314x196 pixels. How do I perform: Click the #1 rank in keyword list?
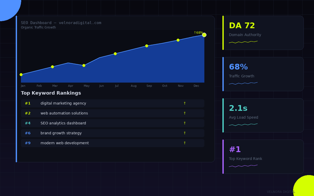(x=28, y=103)
